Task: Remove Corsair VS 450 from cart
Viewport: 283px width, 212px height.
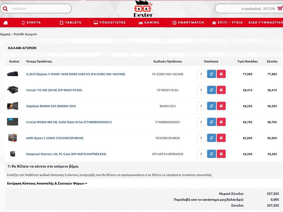Action: point(221,90)
